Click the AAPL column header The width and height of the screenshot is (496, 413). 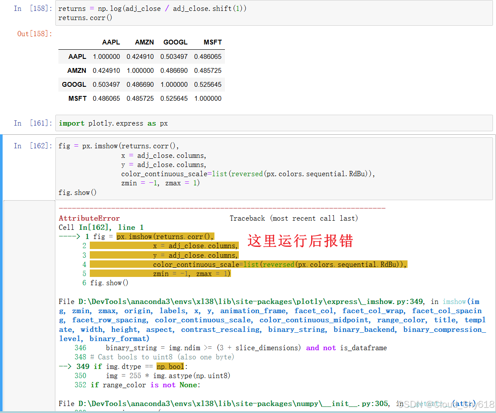point(111,42)
